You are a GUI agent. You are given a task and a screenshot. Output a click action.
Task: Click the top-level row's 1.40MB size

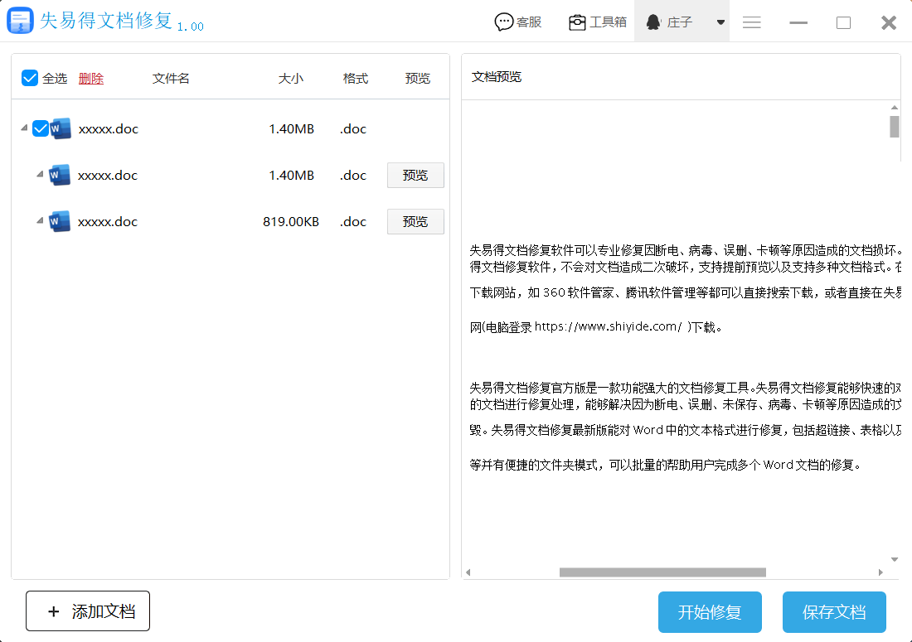tap(291, 128)
